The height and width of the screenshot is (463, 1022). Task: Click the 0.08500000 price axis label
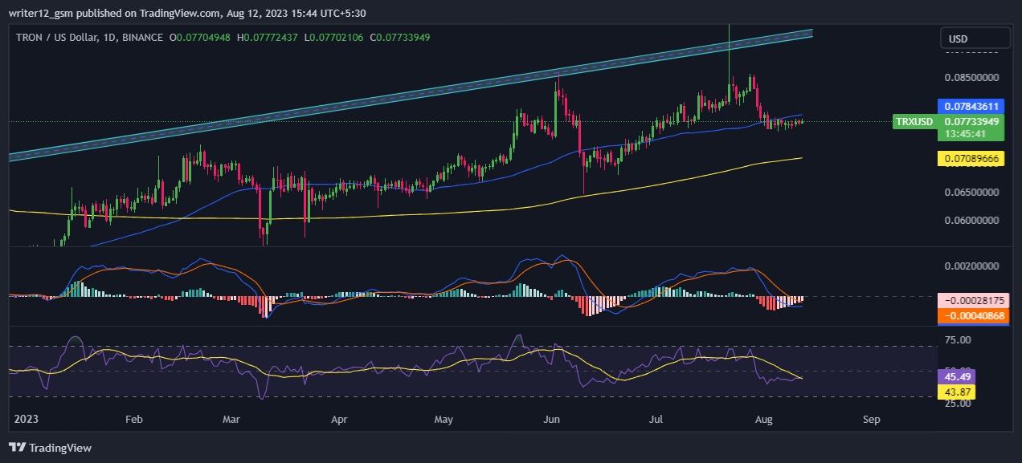coord(971,78)
